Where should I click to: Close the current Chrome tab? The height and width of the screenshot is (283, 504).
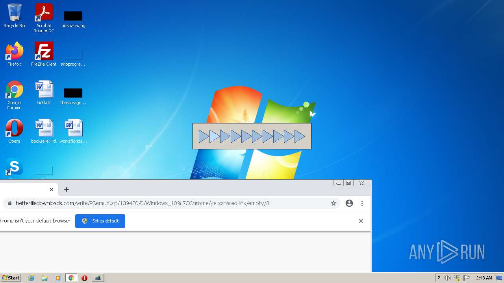click(52, 189)
